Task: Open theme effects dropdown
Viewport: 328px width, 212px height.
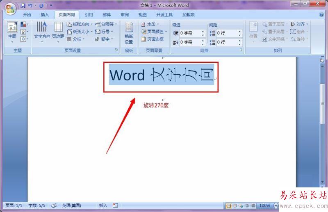Action: point(25,39)
